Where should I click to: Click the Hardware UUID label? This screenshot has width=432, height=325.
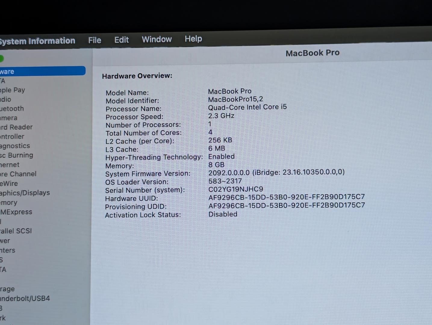tap(131, 199)
